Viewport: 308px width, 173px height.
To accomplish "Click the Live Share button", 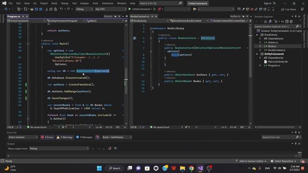I will 288,9.
